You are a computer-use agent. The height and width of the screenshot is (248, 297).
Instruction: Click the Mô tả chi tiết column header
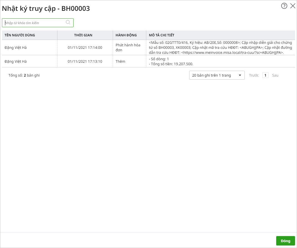point(162,35)
